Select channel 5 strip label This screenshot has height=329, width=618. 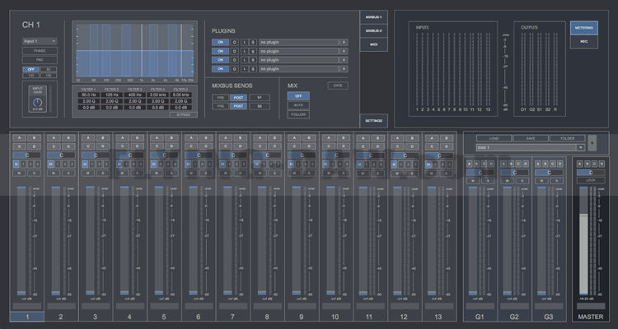163,316
